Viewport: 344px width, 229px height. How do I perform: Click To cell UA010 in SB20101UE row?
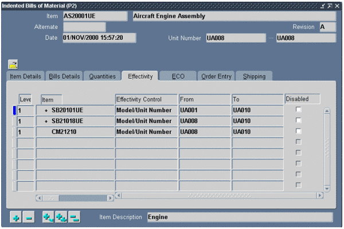257,110
